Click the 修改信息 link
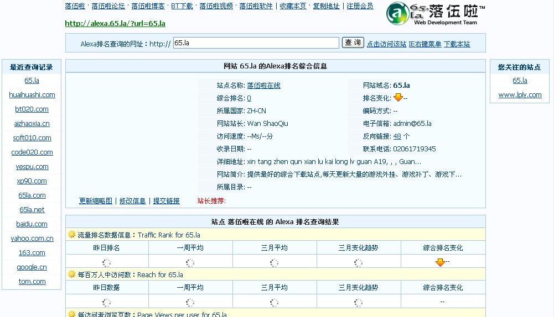554x317 pixels. coord(132,201)
